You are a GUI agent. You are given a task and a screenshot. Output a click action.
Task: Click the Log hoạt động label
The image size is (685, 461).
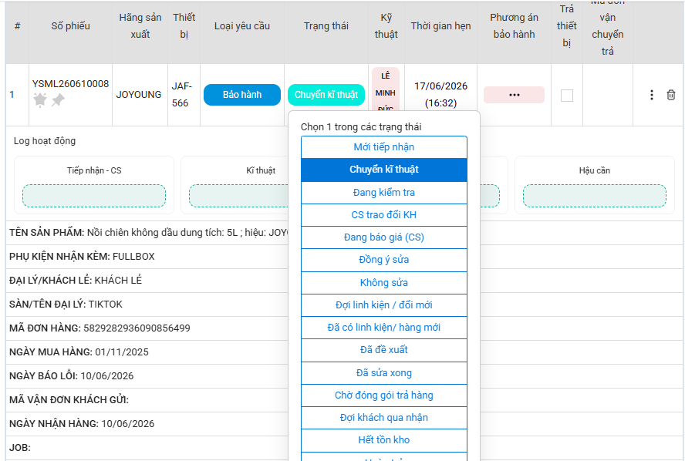point(45,141)
